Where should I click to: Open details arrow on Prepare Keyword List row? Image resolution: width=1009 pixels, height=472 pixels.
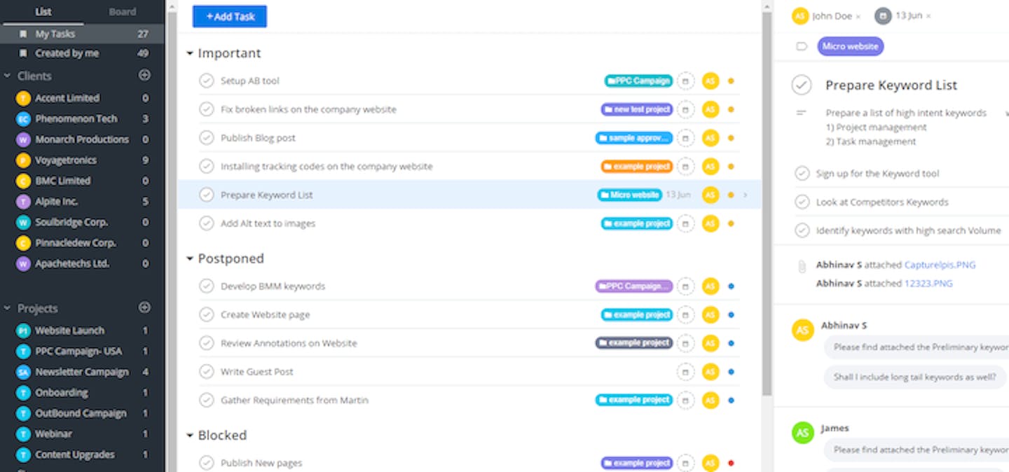746,195
